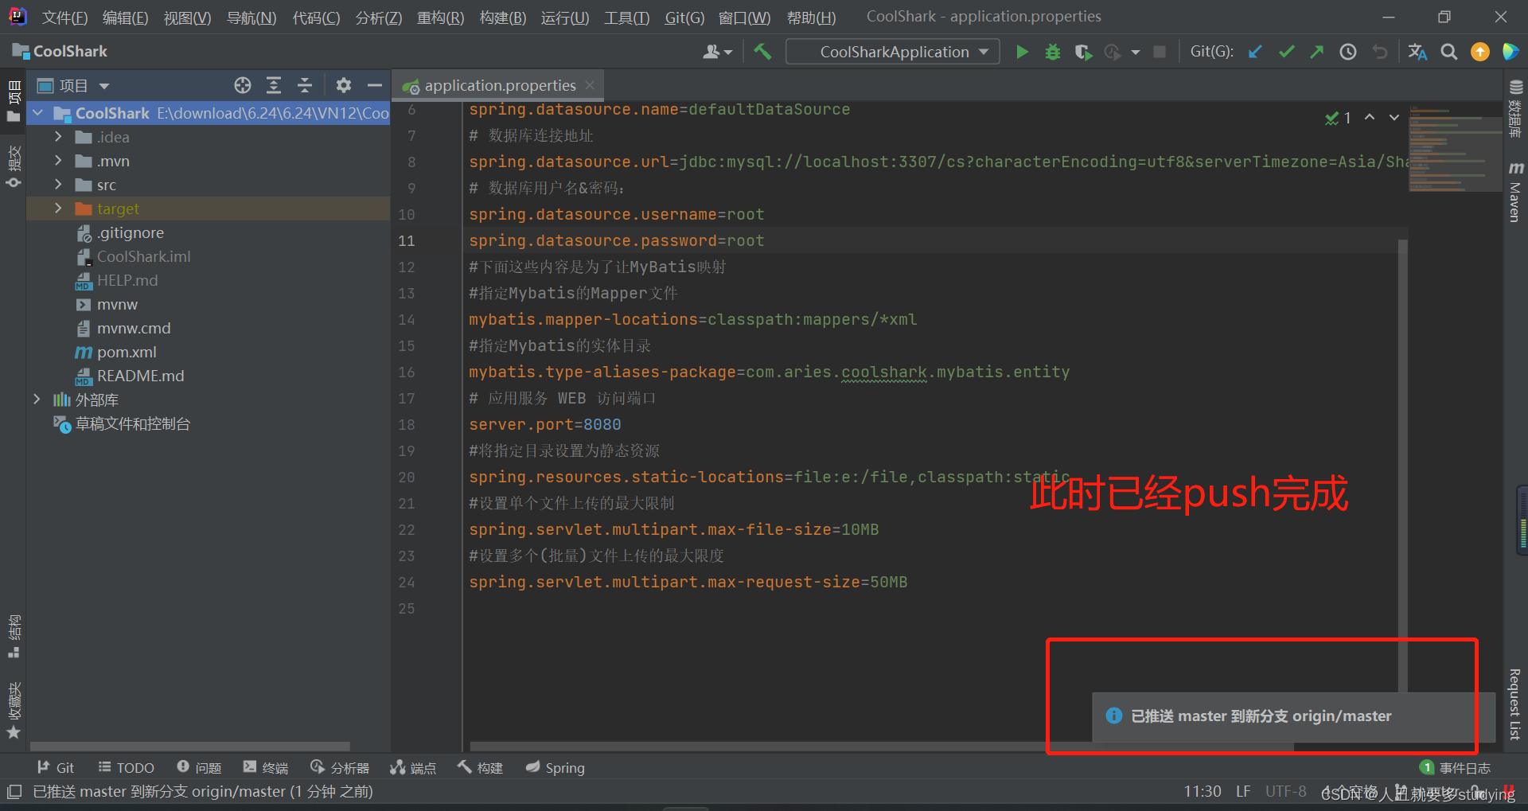Open Request List side panel
Viewport: 1528px width, 811px height.
coord(1515,704)
